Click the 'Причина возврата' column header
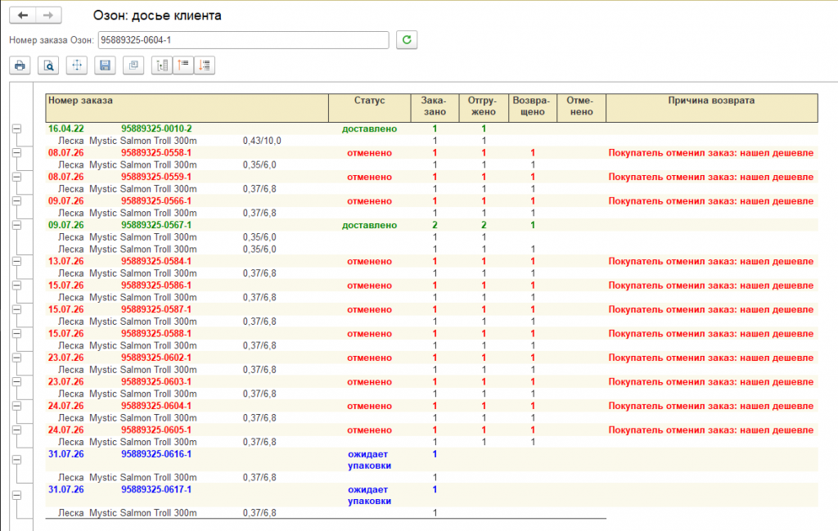The height and width of the screenshot is (531, 838). point(711,108)
